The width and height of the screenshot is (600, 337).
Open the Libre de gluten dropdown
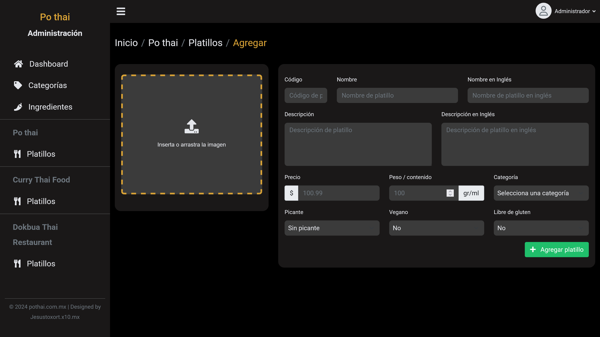pyautogui.click(x=541, y=228)
